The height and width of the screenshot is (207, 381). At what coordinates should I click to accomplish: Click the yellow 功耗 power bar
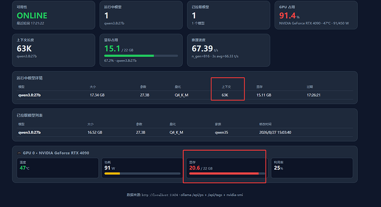[x=112, y=173]
